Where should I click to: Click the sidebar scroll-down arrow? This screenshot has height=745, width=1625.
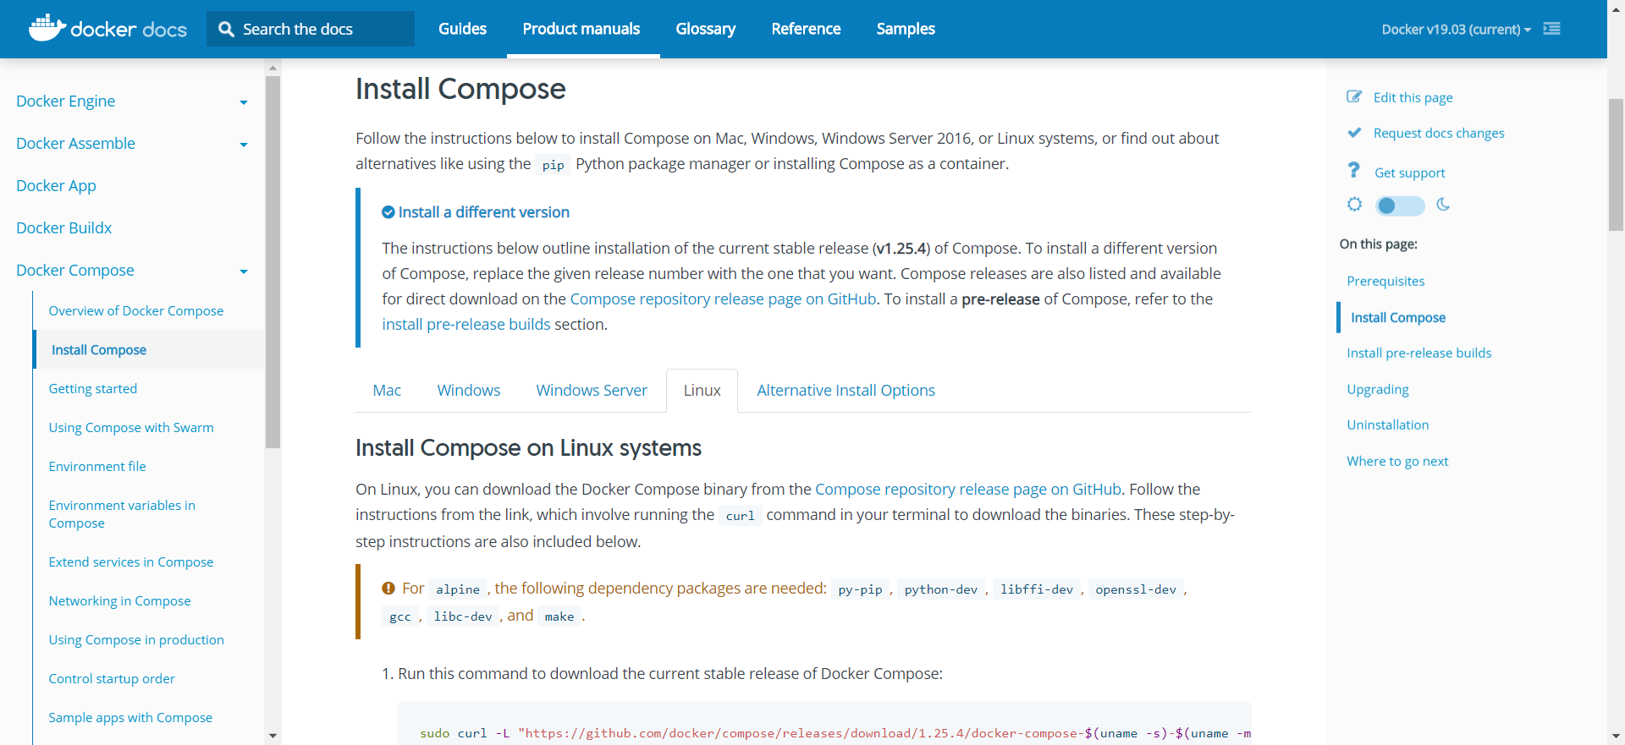[273, 736]
